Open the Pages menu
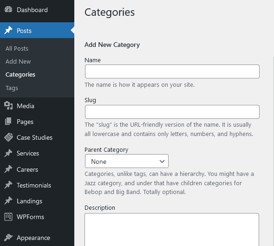This screenshot has height=246, width=274. [x=37, y=122]
